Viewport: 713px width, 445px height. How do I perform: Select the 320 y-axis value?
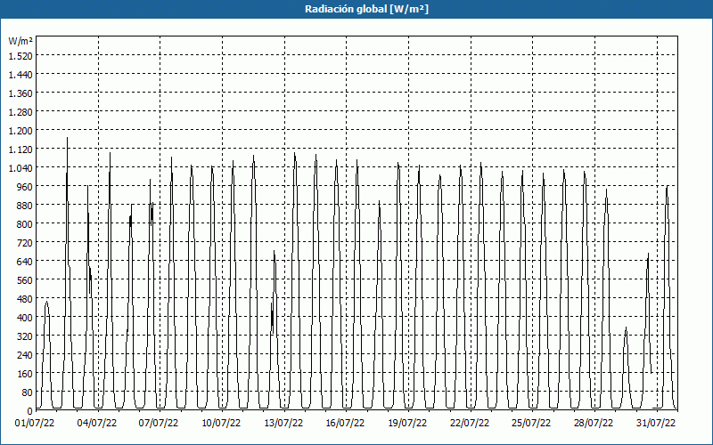25,336
